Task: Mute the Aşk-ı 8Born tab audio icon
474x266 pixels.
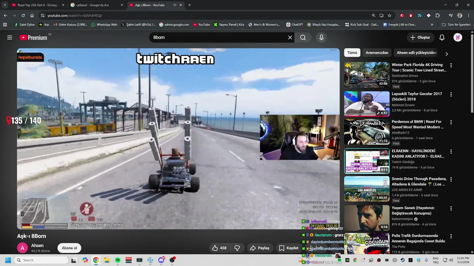Action: click(175, 5)
